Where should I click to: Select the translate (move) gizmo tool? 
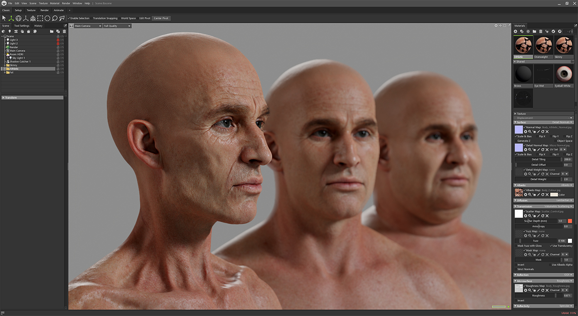[11, 18]
